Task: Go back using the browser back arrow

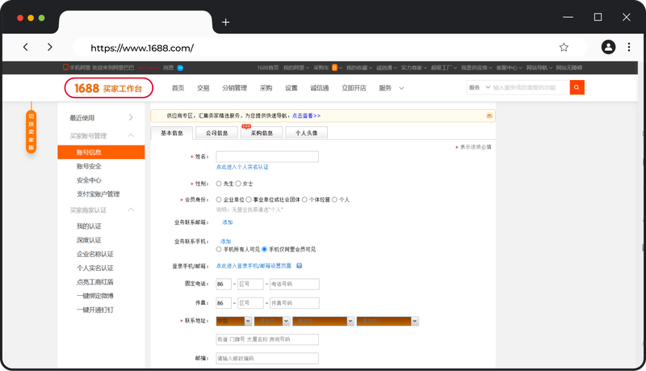Action: click(26, 48)
